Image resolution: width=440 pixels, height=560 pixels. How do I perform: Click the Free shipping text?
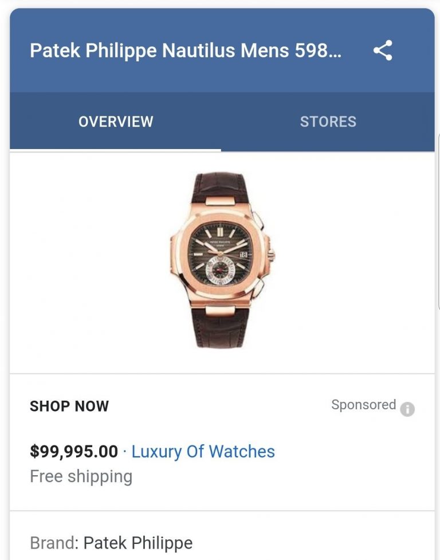click(81, 476)
